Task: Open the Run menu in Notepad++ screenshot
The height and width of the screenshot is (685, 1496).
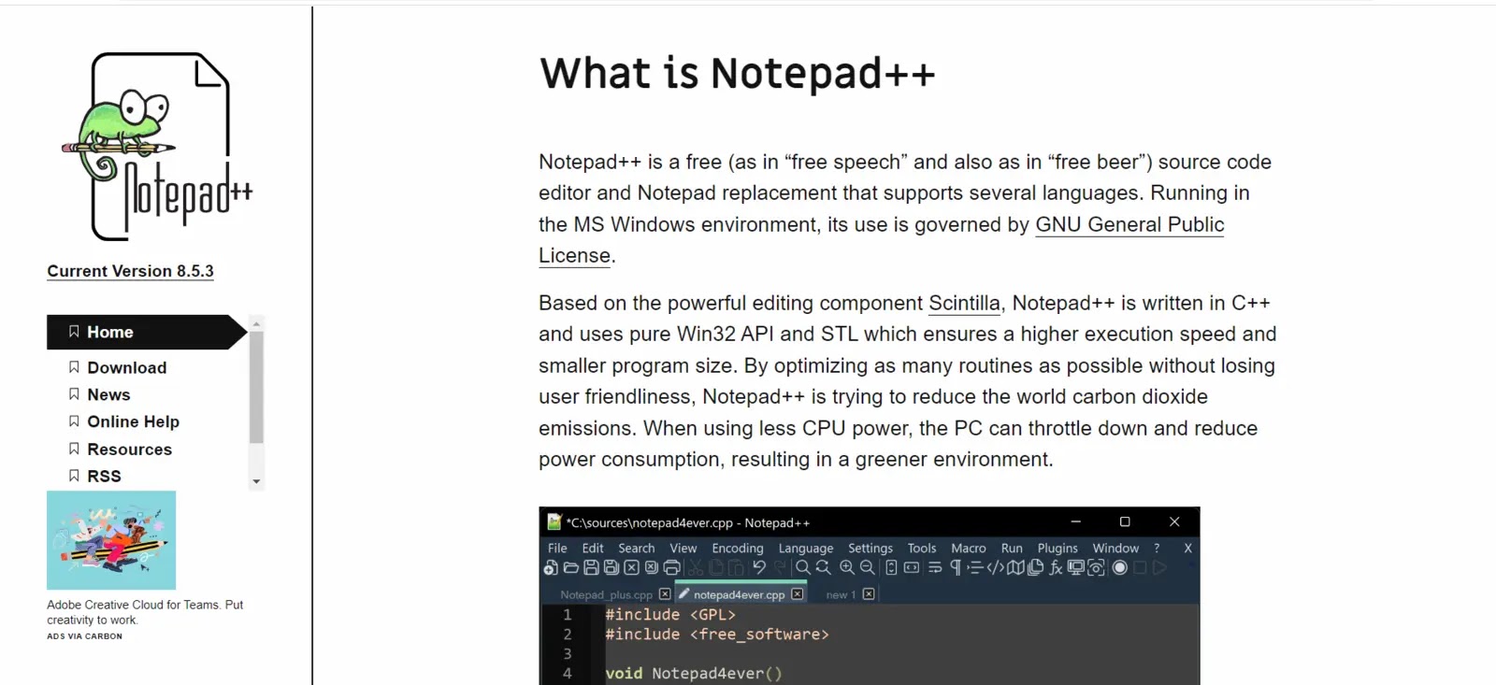Action: coord(1012,548)
